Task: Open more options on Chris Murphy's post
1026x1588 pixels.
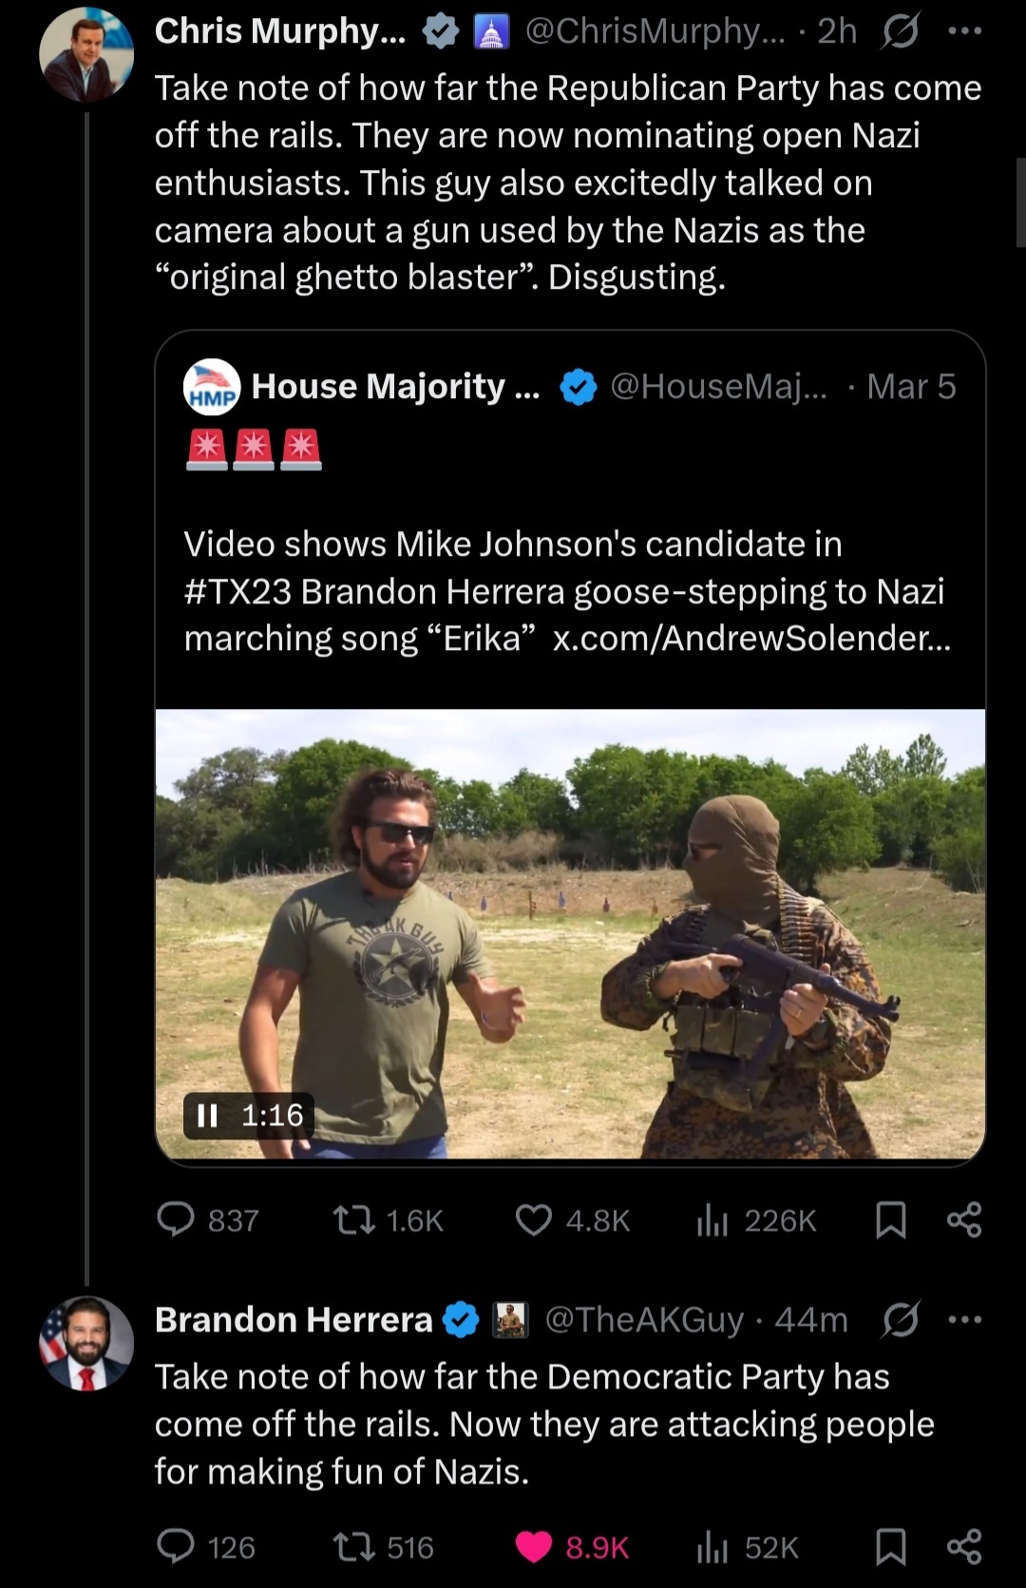Action: click(965, 31)
